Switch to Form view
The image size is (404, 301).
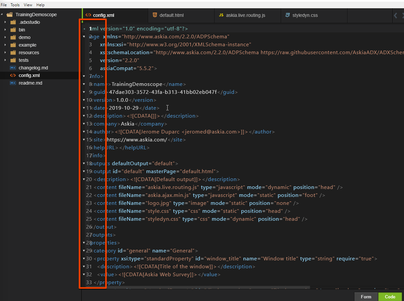click(366, 297)
